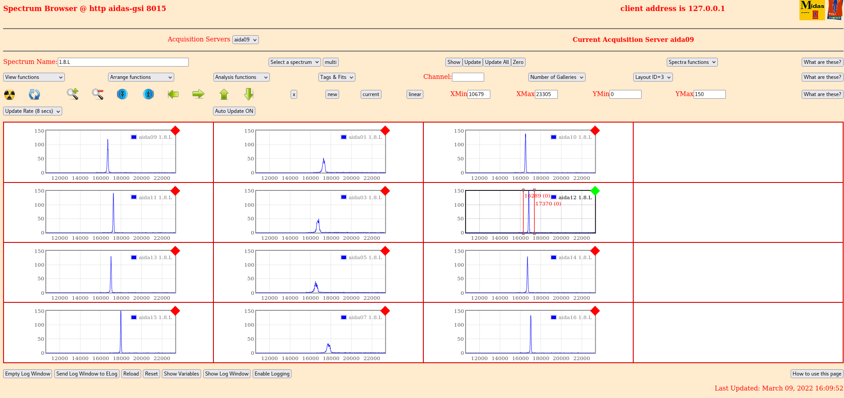Toggle Auto Update ON button
Screen dimensions: 844x398
tap(234, 111)
